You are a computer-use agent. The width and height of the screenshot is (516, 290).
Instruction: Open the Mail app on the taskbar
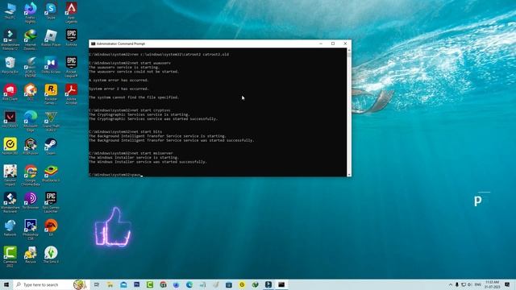click(x=123, y=284)
